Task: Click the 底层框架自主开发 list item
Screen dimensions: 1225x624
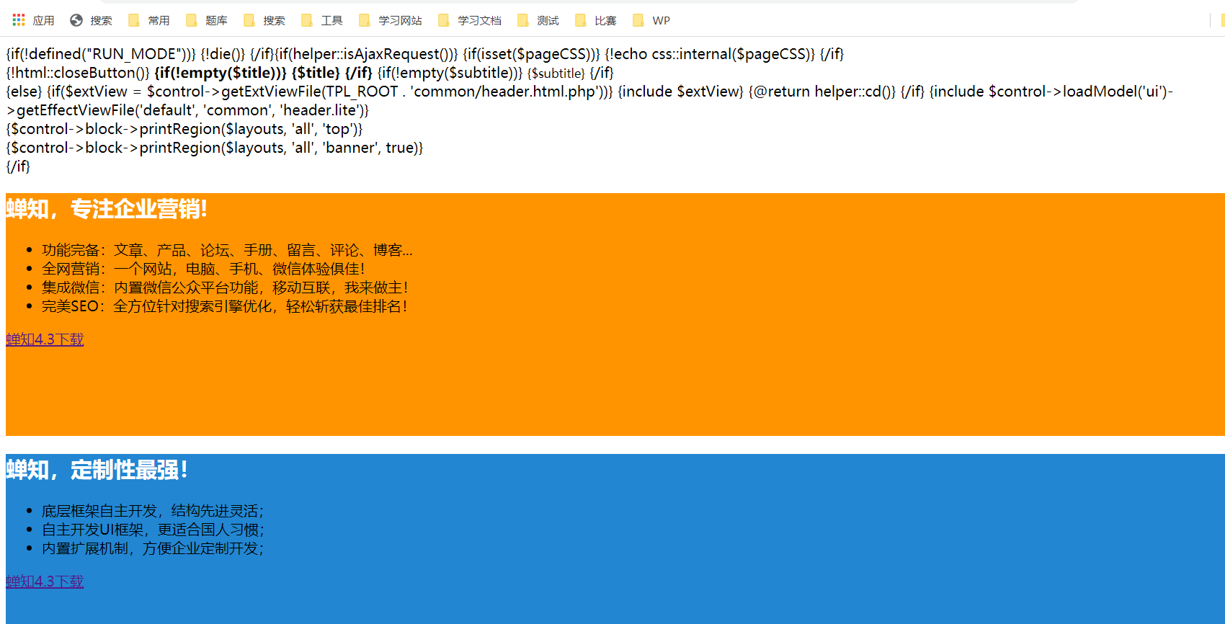Action: 153,511
